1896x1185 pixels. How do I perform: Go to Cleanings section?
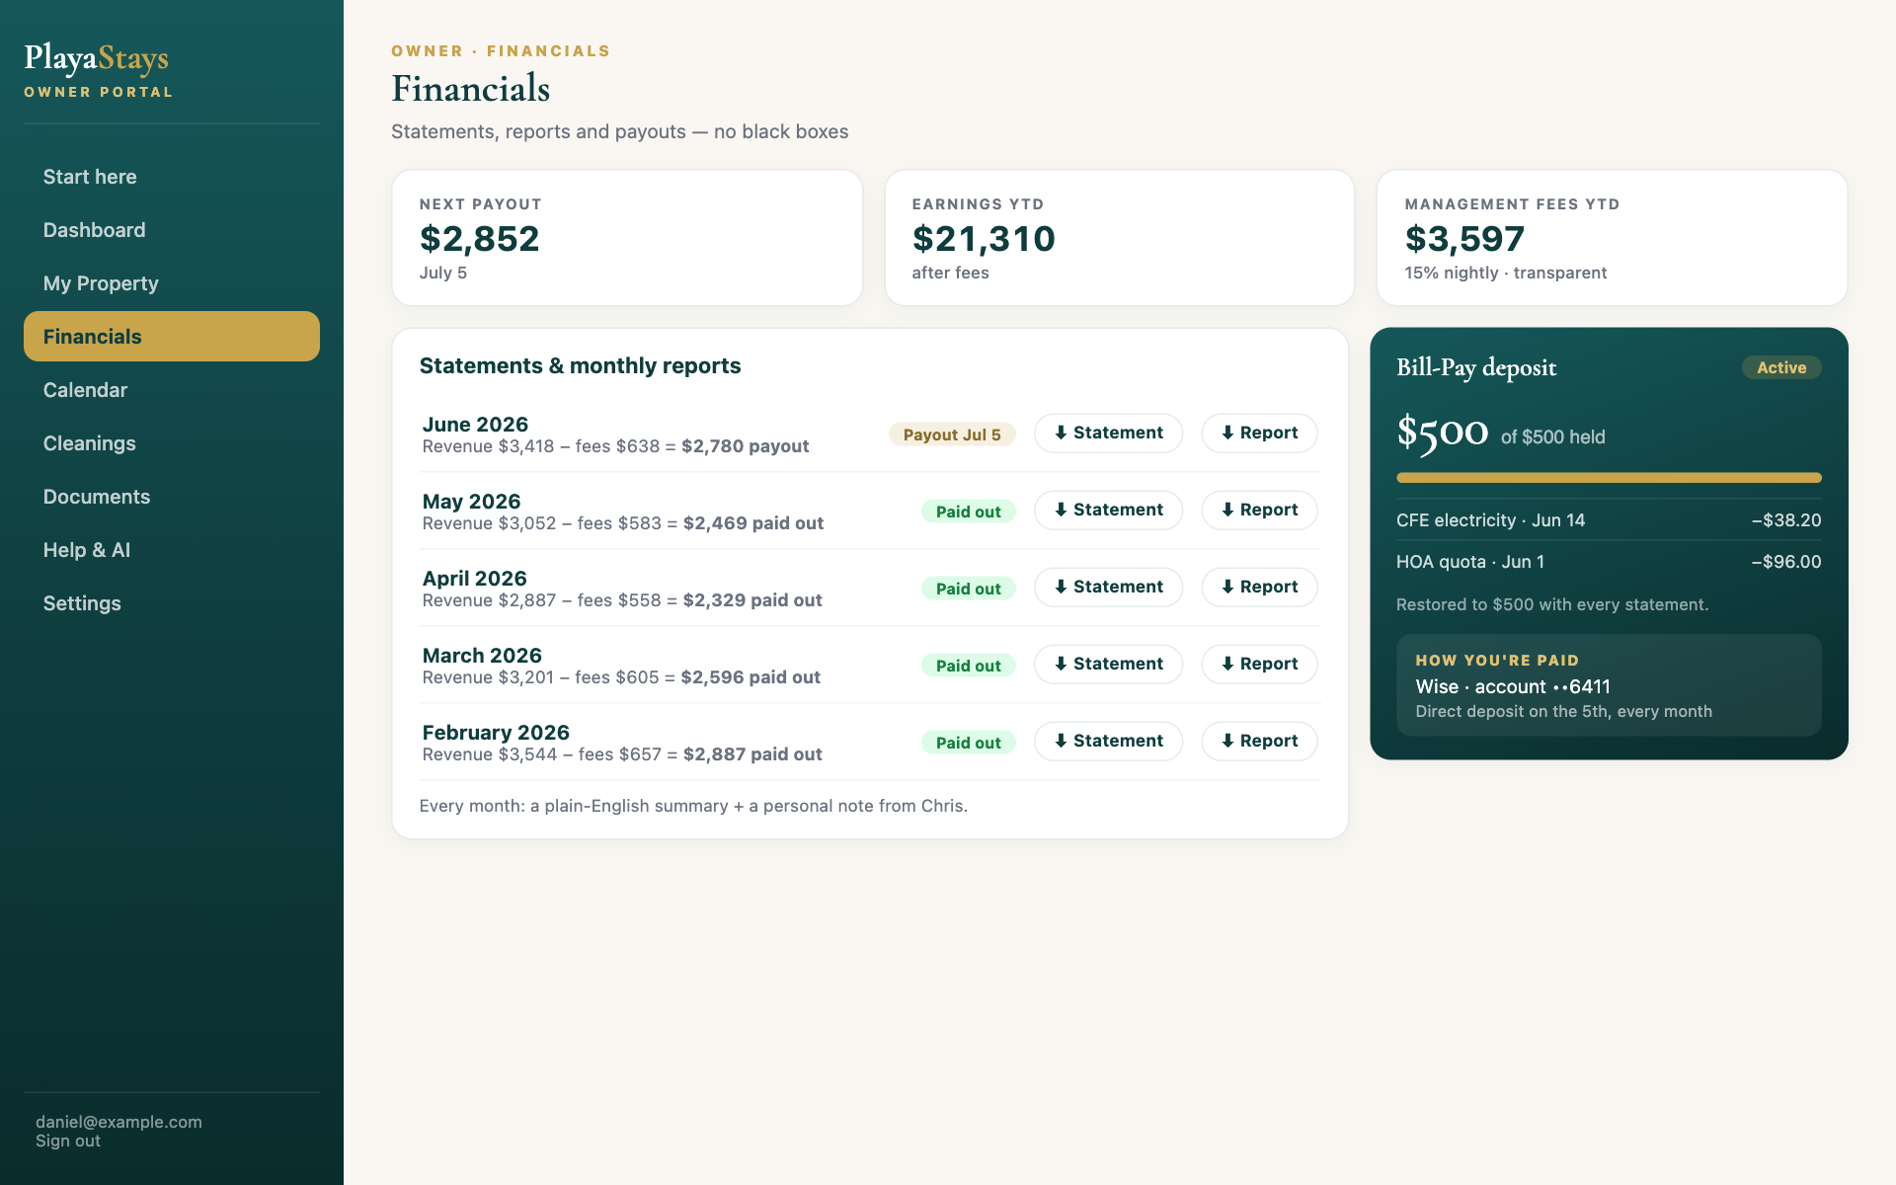point(172,443)
